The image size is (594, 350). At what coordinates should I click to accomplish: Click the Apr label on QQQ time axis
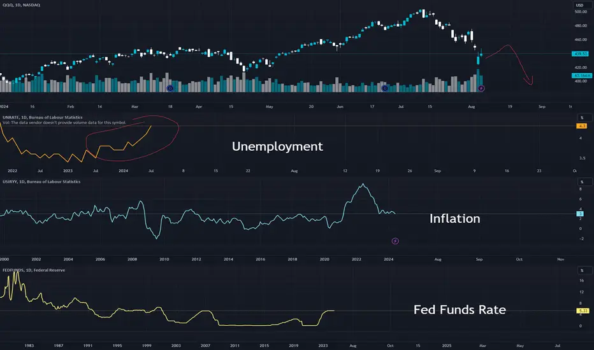click(x=199, y=107)
